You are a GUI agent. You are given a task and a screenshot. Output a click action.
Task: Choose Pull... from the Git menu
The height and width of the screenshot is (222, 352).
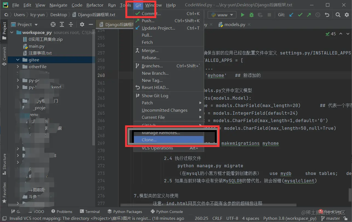[x=169, y=35]
